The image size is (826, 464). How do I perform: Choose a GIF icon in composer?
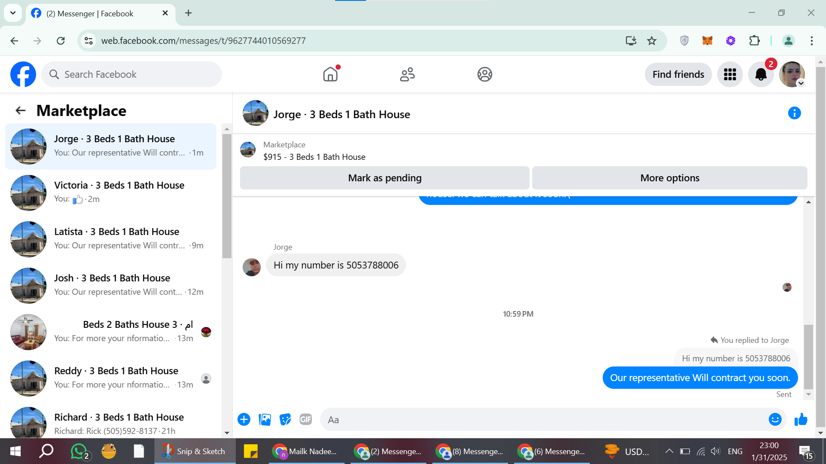[306, 419]
